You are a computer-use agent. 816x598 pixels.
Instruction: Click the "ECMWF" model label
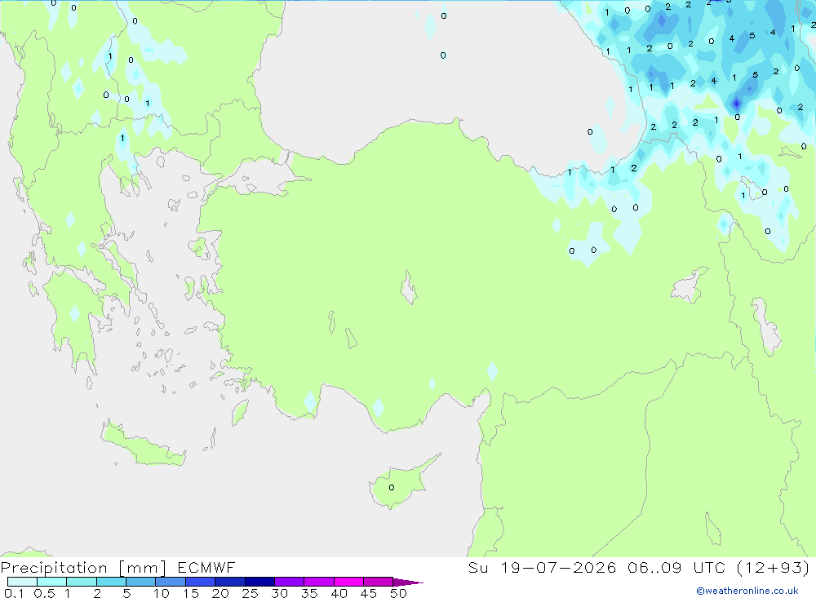(x=206, y=568)
